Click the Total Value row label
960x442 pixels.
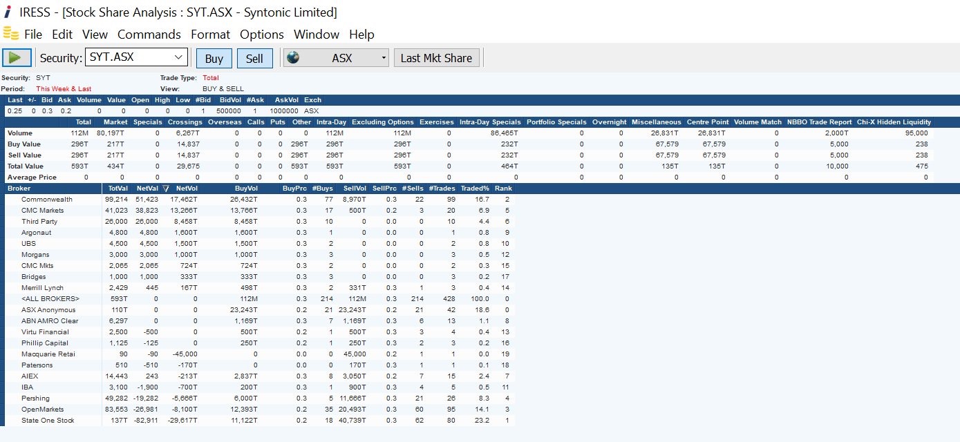pos(25,166)
